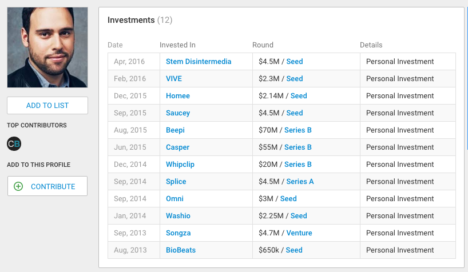Click the Venture round link for Songza

point(299,233)
